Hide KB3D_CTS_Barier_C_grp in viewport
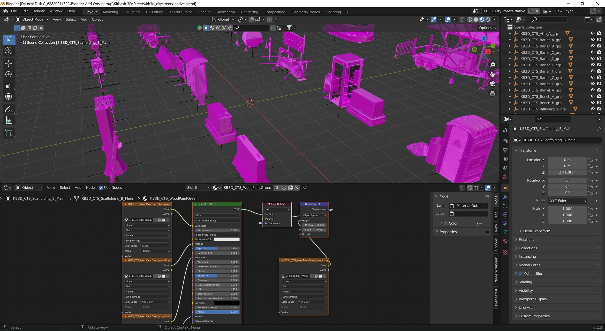The width and height of the screenshot is (605, 331). pyautogui.click(x=593, y=52)
